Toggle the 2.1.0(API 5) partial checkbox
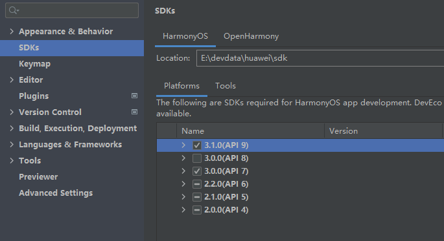The height and width of the screenshot is (241, 444). 197,197
